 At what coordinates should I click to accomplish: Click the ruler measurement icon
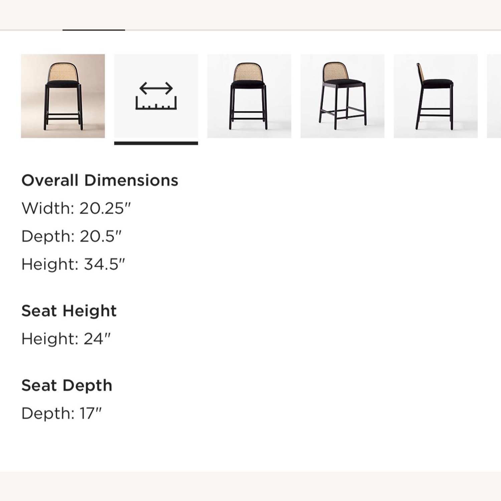156,102
